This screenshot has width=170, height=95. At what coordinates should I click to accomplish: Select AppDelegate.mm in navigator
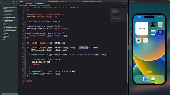click(8, 13)
